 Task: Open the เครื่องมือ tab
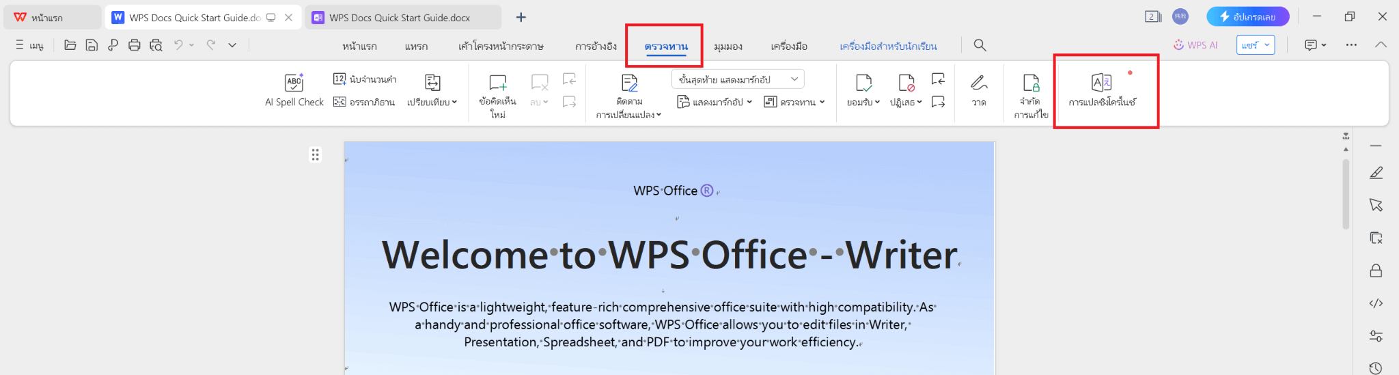789,46
